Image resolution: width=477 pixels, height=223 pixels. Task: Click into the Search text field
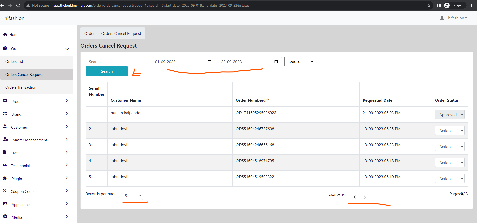117,62
